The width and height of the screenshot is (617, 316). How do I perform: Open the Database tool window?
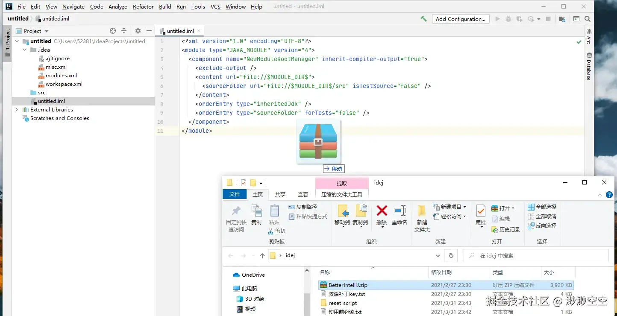click(589, 67)
